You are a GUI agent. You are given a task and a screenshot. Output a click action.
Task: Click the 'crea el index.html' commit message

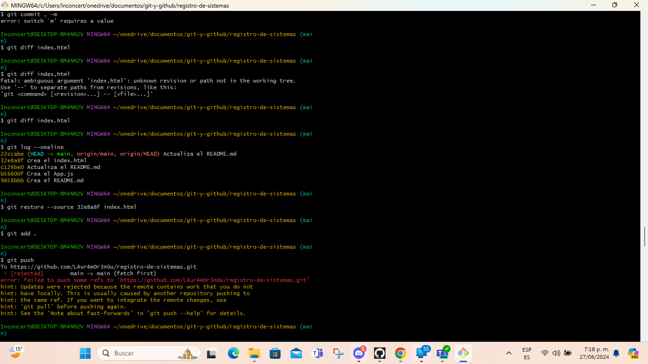(56, 160)
